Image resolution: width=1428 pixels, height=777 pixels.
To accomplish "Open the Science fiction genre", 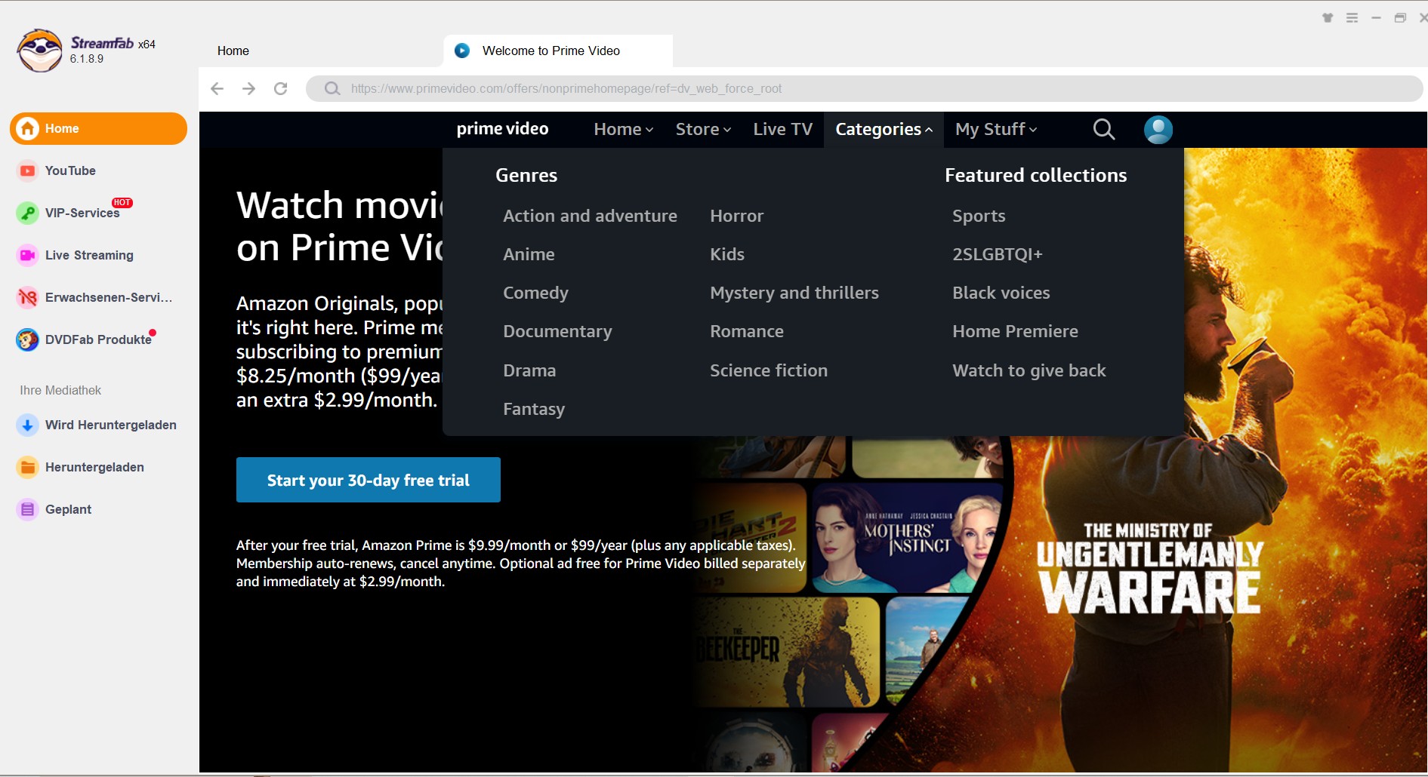I will tap(769, 370).
